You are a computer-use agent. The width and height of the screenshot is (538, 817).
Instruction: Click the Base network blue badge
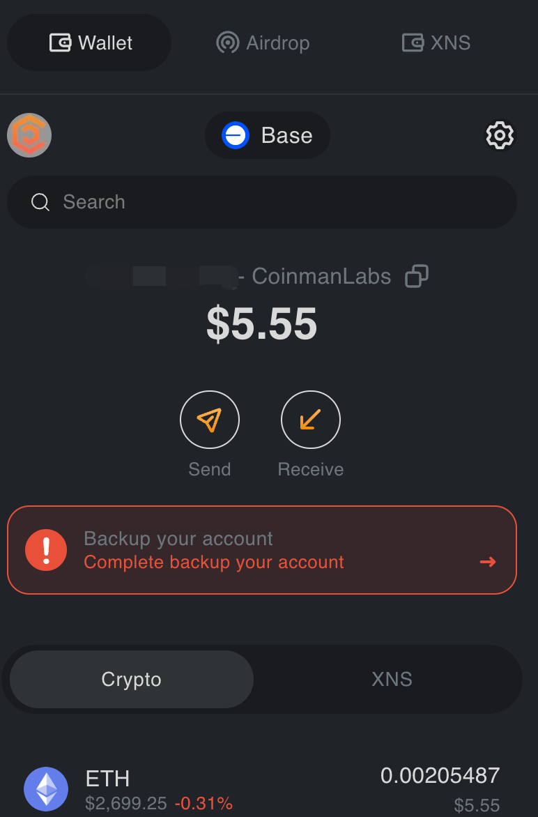click(236, 135)
